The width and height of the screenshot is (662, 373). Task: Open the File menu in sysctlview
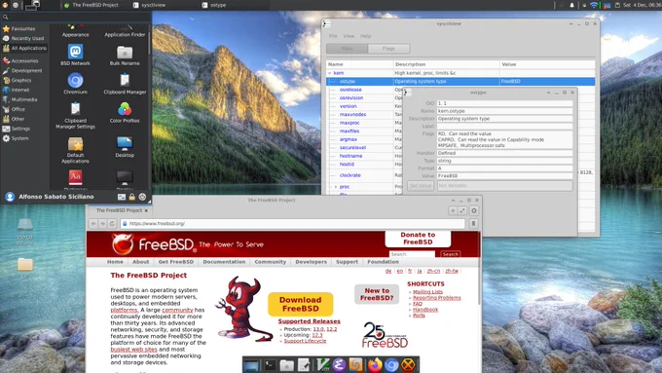(333, 36)
